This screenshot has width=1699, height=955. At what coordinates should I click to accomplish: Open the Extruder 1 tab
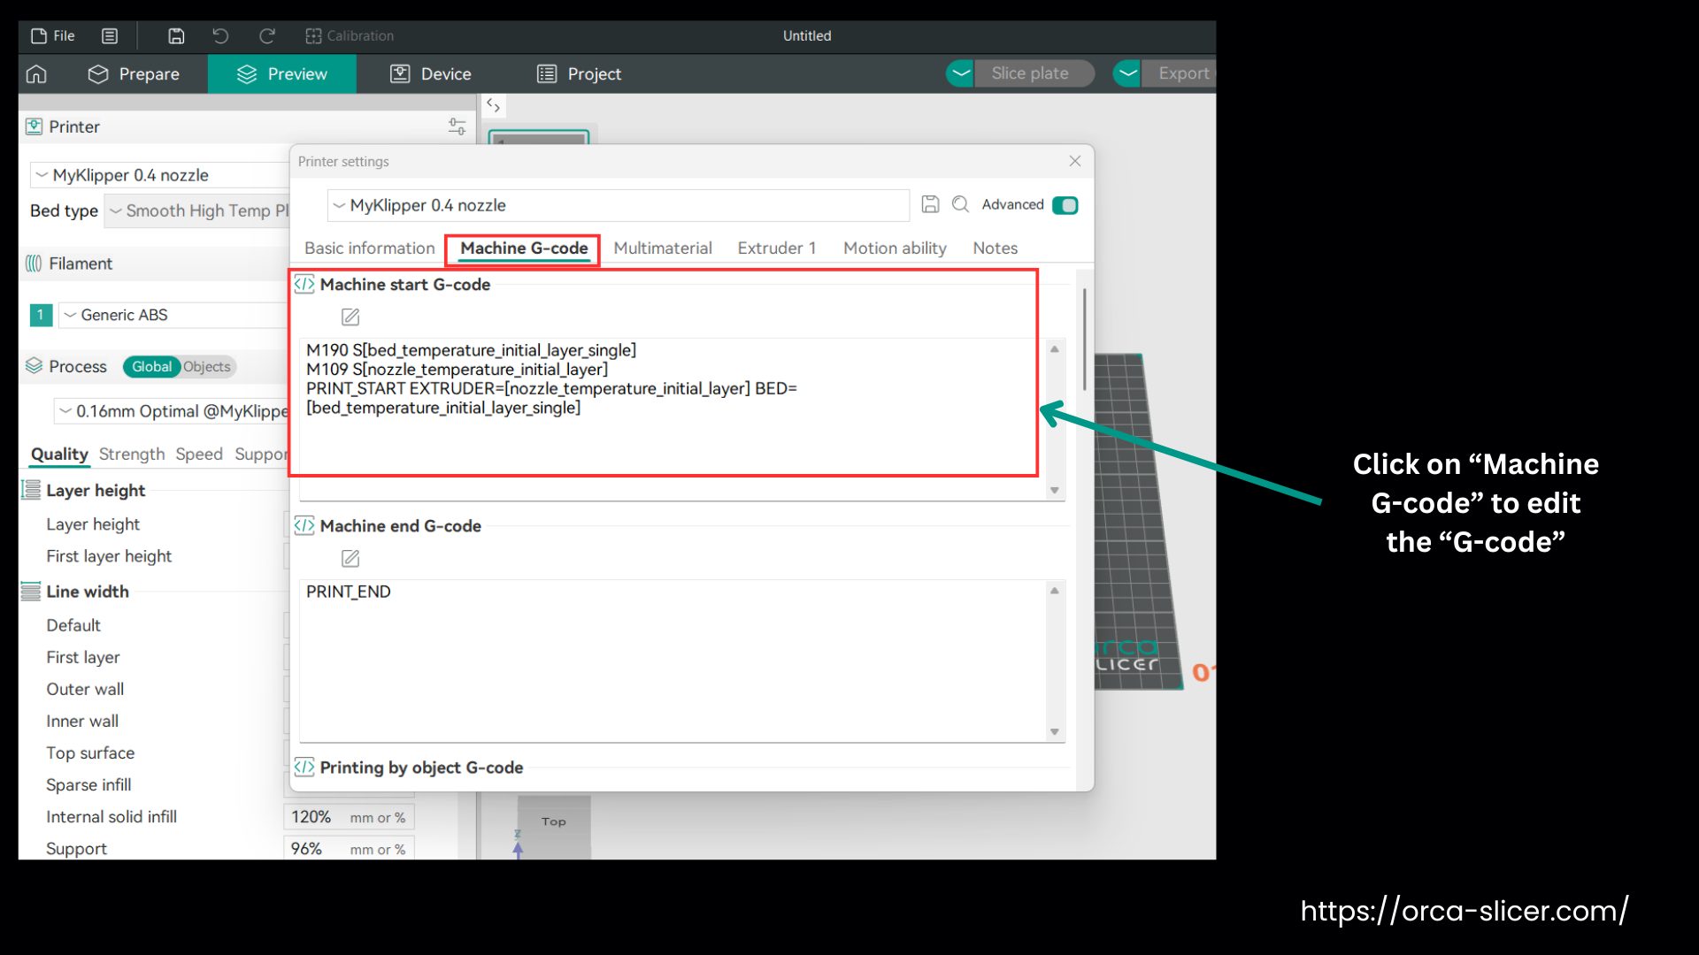[777, 248]
